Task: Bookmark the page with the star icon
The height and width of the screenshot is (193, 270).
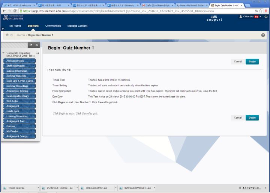Action: click(x=260, y=11)
